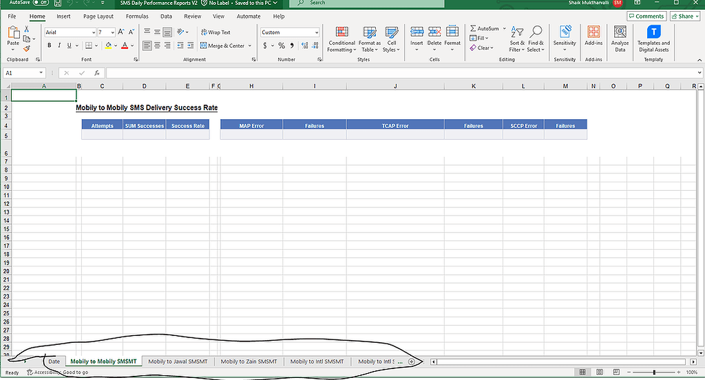Click the formula bar input
The height and width of the screenshot is (380, 705).
coord(401,73)
